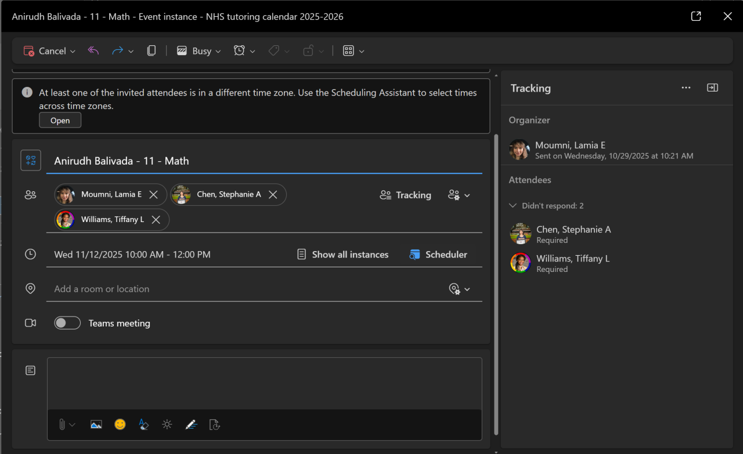Collapse the Didn't respond attendee list
Image resolution: width=743 pixels, height=454 pixels.
click(x=513, y=206)
